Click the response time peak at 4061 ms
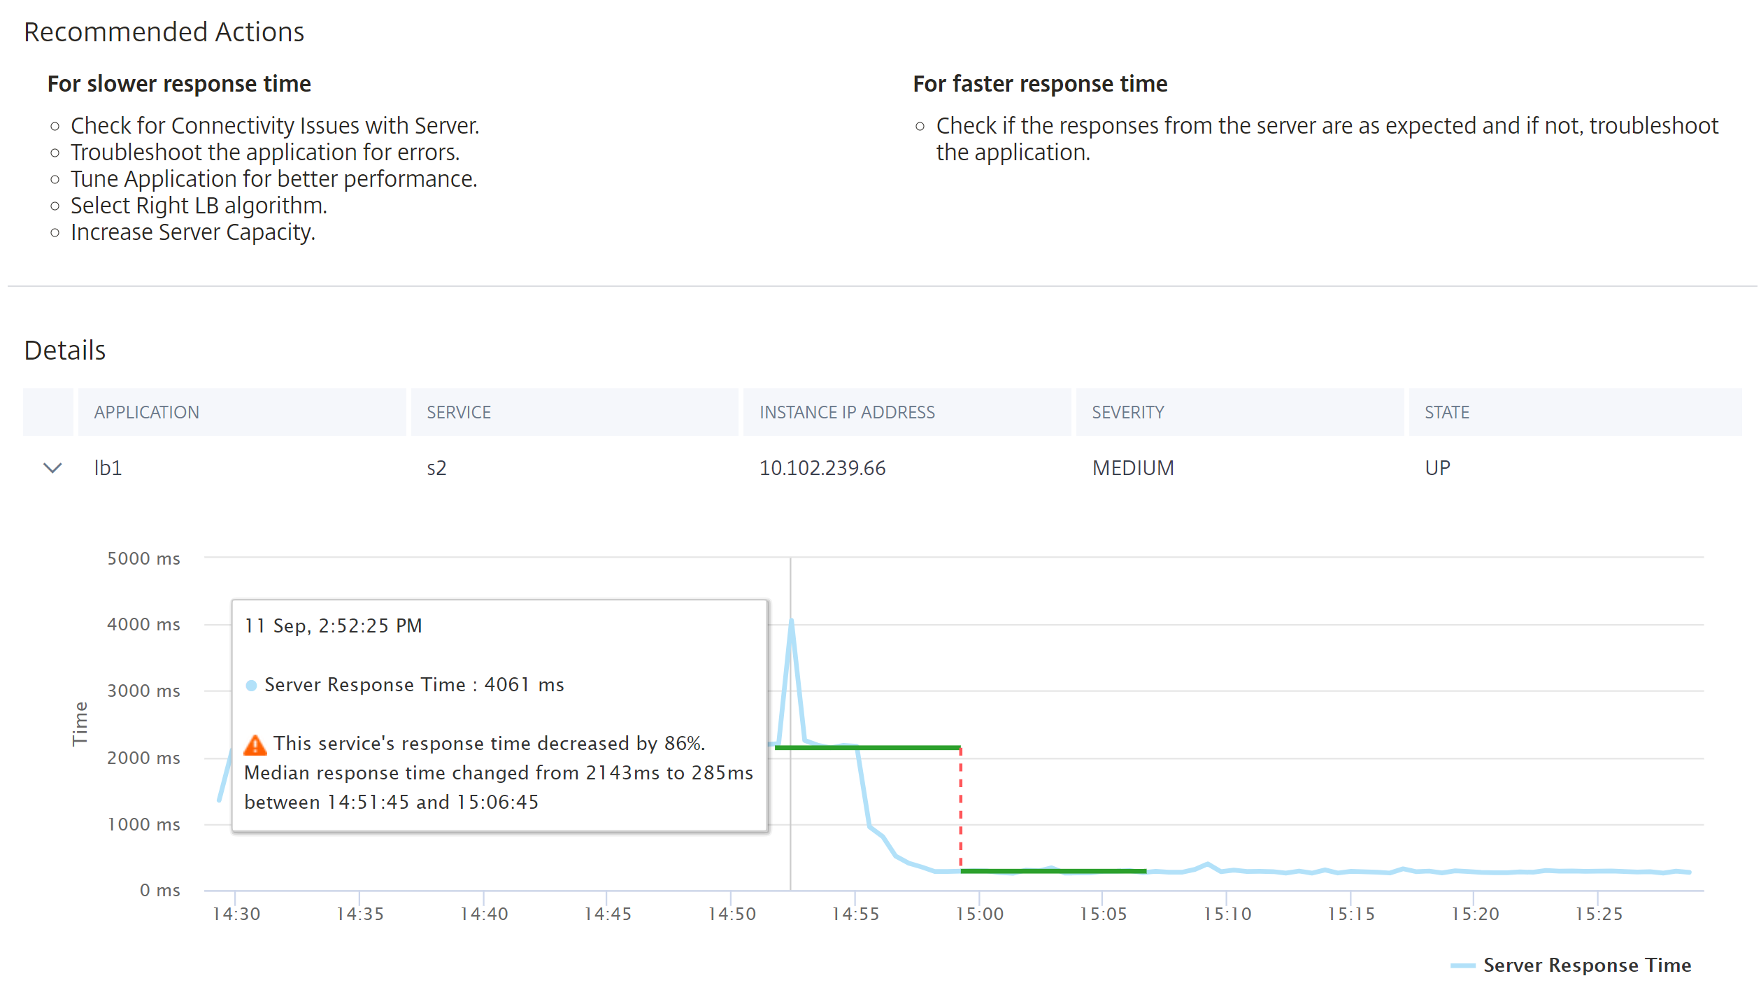The width and height of the screenshot is (1761, 997). [x=792, y=621]
